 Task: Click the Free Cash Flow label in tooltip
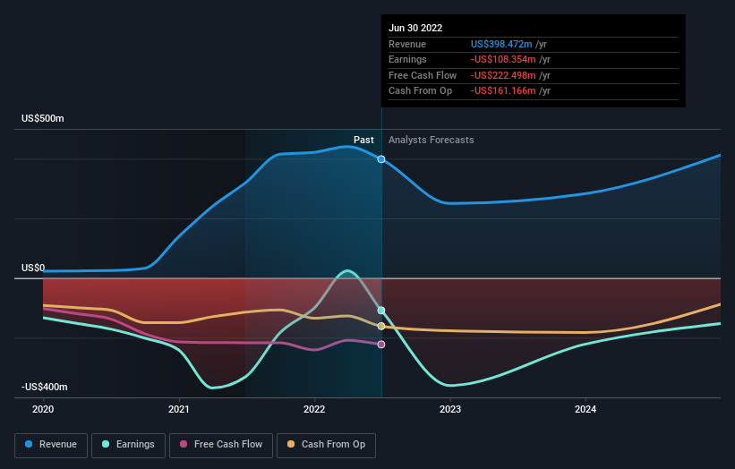tap(423, 75)
